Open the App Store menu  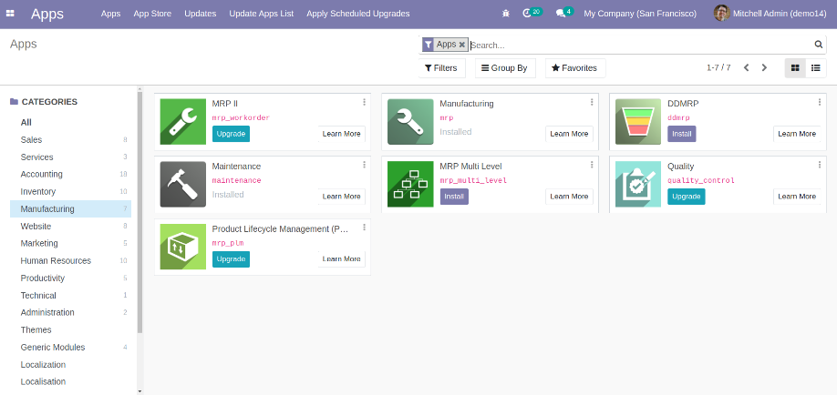click(152, 14)
